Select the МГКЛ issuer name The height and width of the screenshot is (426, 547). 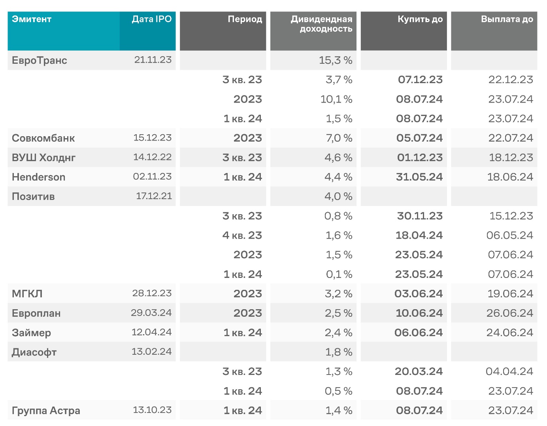27,294
